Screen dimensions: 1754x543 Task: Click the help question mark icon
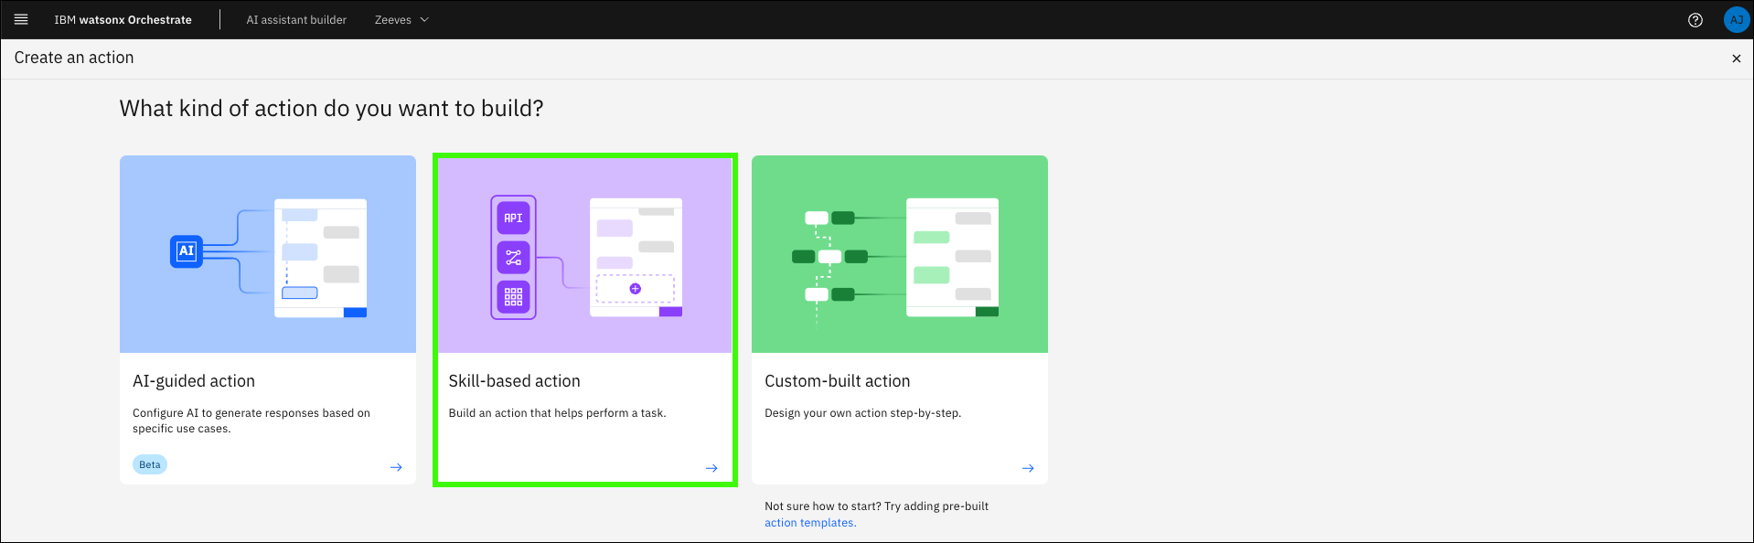click(1695, 20)
